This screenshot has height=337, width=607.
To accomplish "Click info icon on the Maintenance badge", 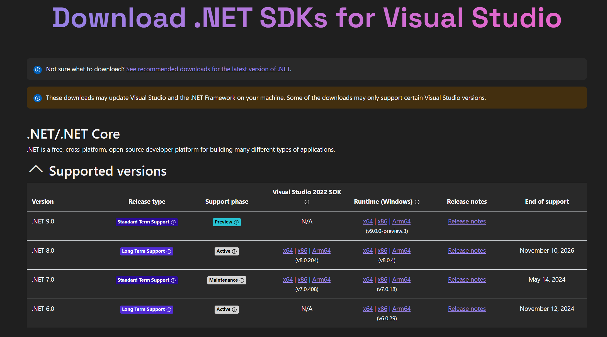I will (242, 280).
